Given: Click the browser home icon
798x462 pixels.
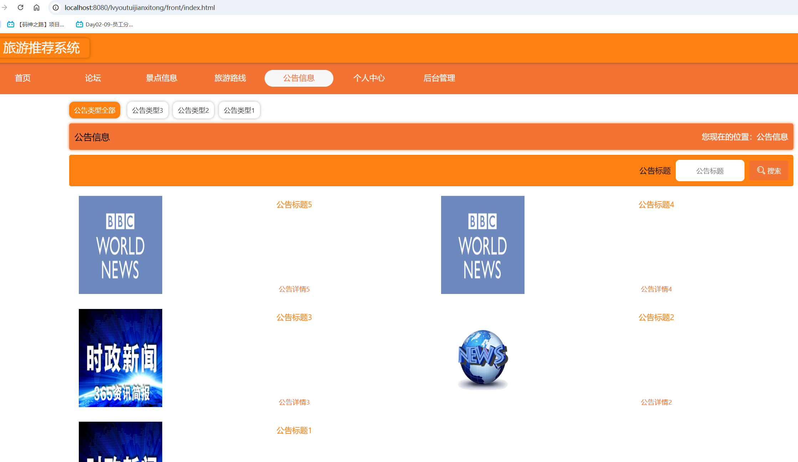Looking at the screenshot, I should tap(36, 7).
